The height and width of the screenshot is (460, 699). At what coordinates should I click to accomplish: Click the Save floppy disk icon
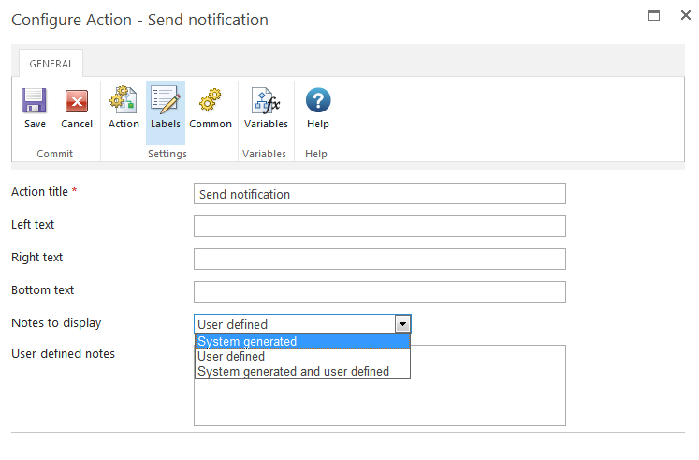point(35,101)
